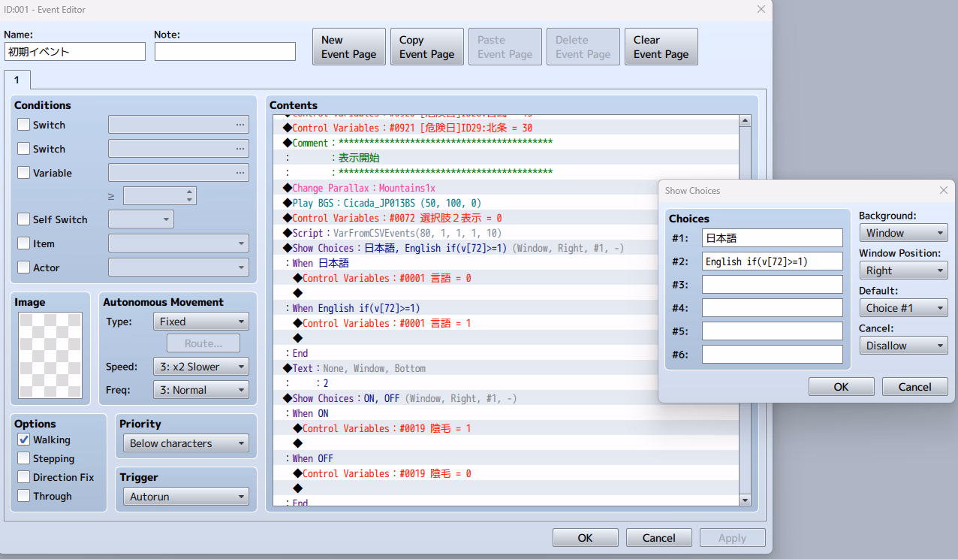
Task: Click Clear Event Page button
Action: 661,47
